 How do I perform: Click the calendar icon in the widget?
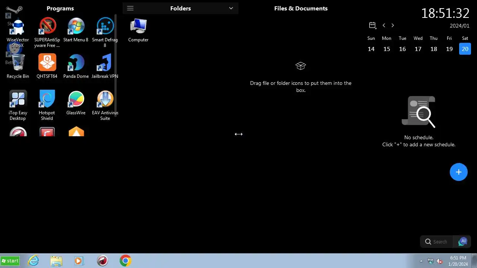(x=372, y=25)
